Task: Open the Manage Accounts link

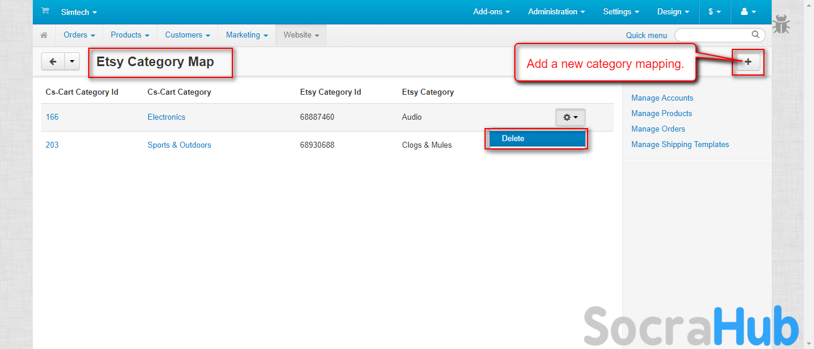Action: [662, 98]
